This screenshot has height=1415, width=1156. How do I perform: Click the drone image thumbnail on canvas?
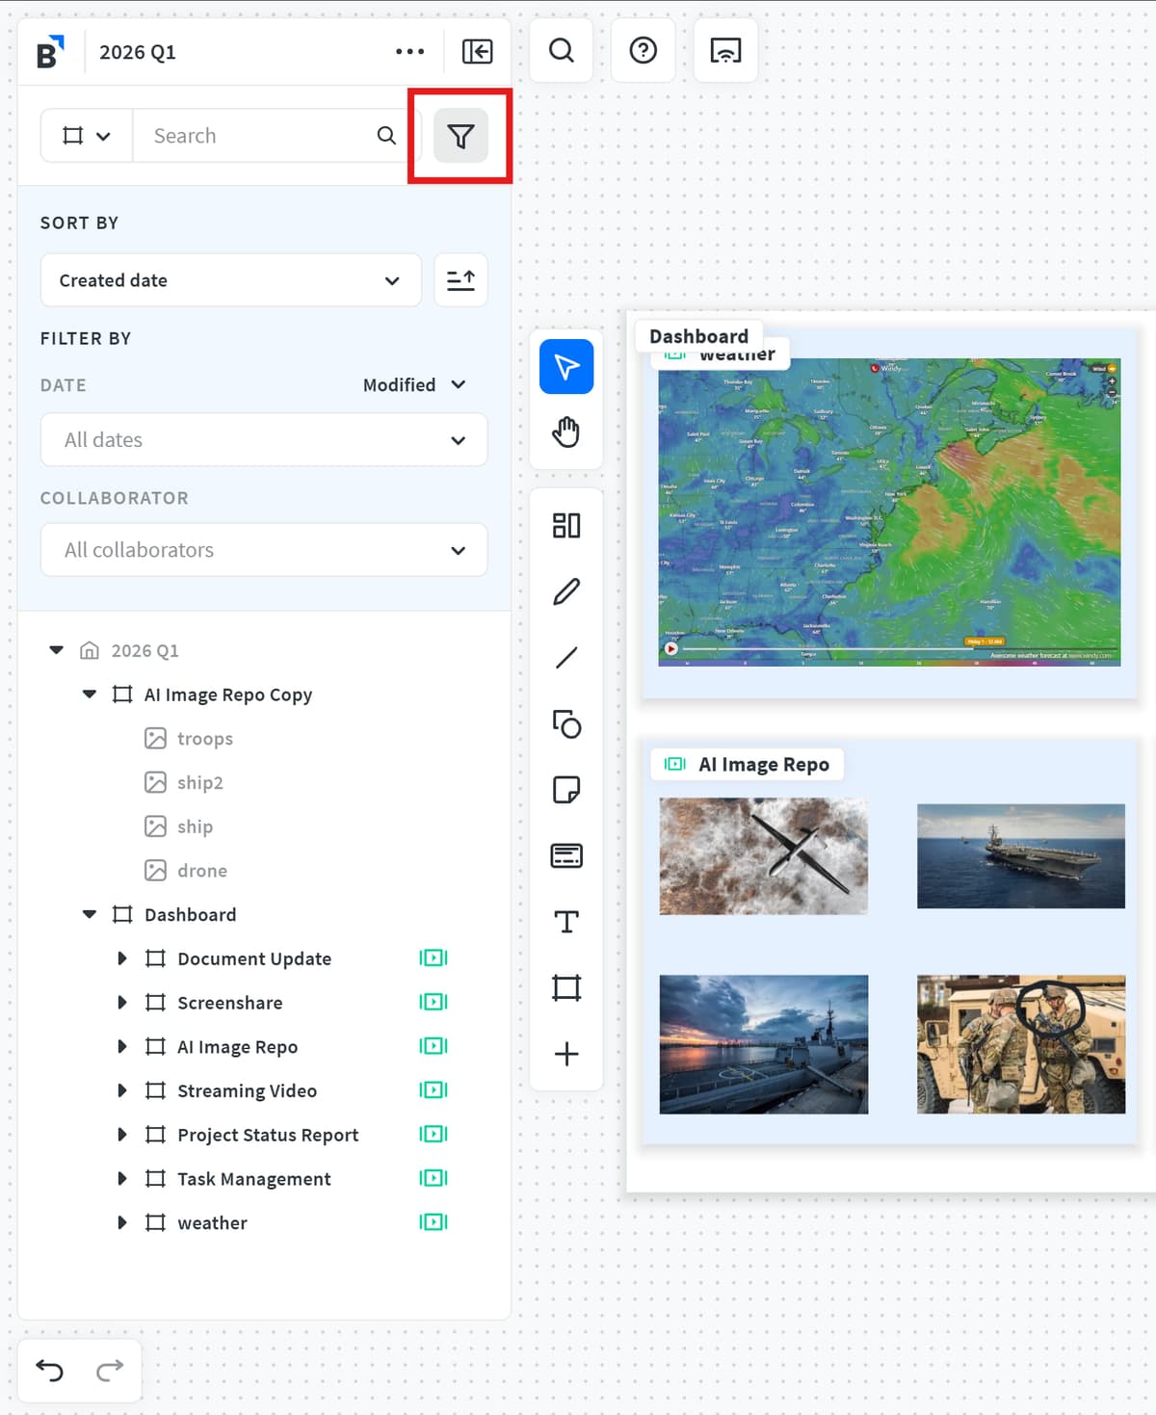(764, 856)
